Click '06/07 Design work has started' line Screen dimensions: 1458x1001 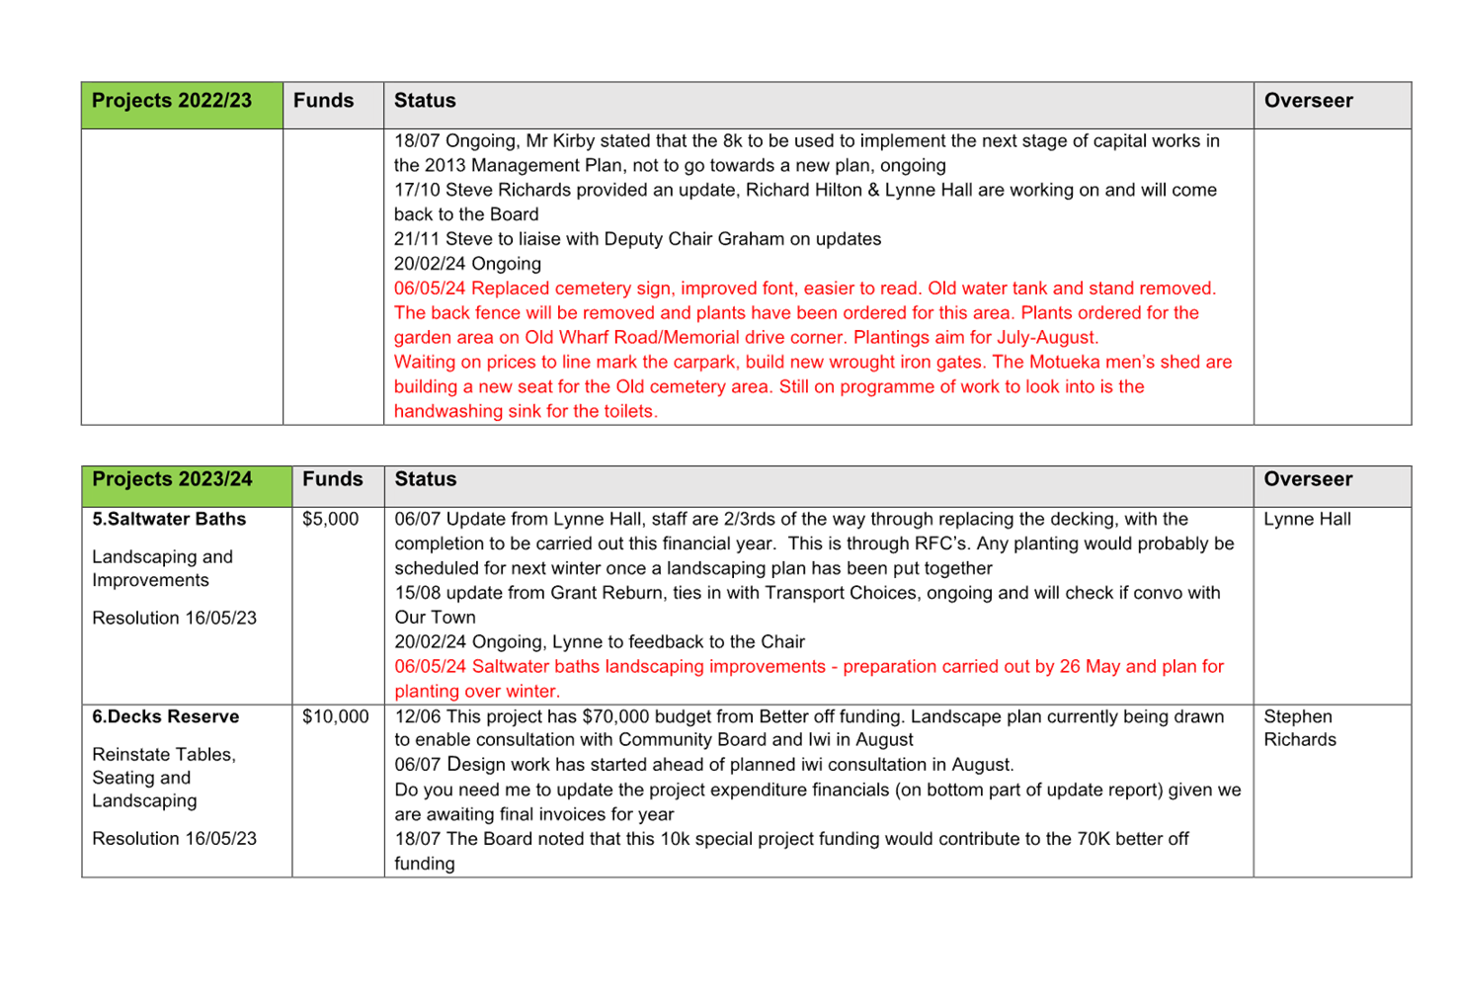click(704, 765)
